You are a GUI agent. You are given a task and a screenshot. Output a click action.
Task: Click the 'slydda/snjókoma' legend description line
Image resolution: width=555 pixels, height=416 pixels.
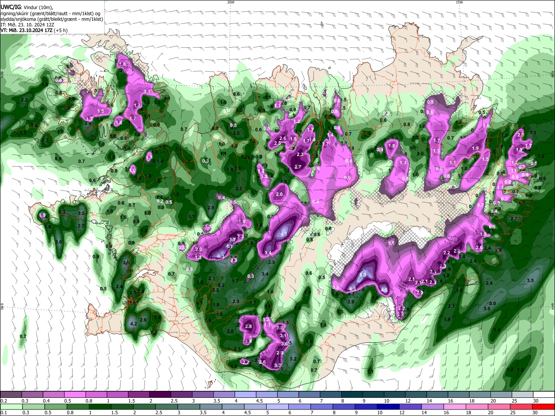click(52, 19)
